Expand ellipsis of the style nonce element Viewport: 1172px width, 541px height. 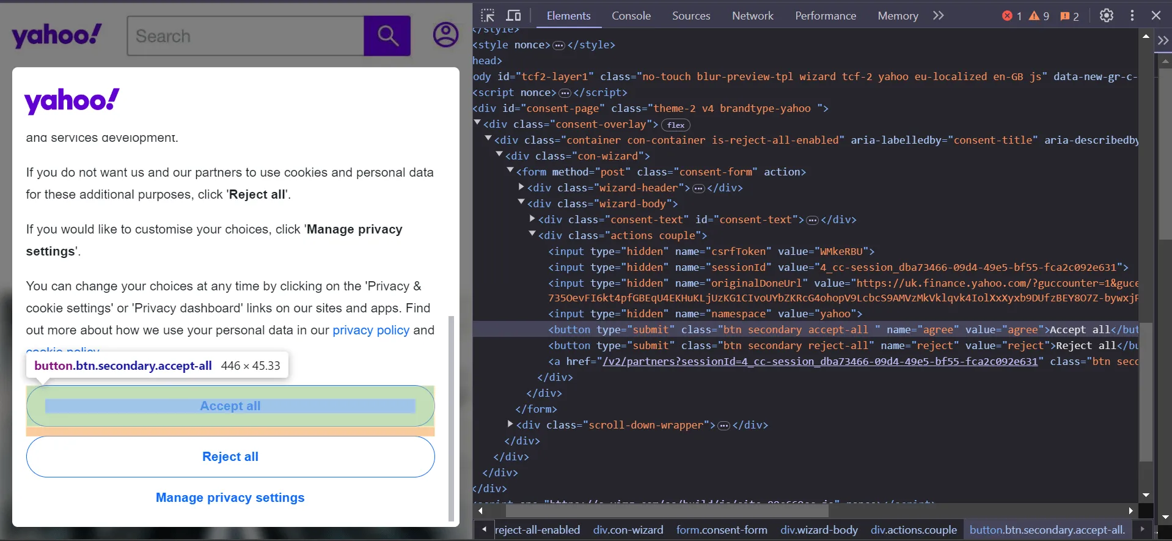point(559,45)
